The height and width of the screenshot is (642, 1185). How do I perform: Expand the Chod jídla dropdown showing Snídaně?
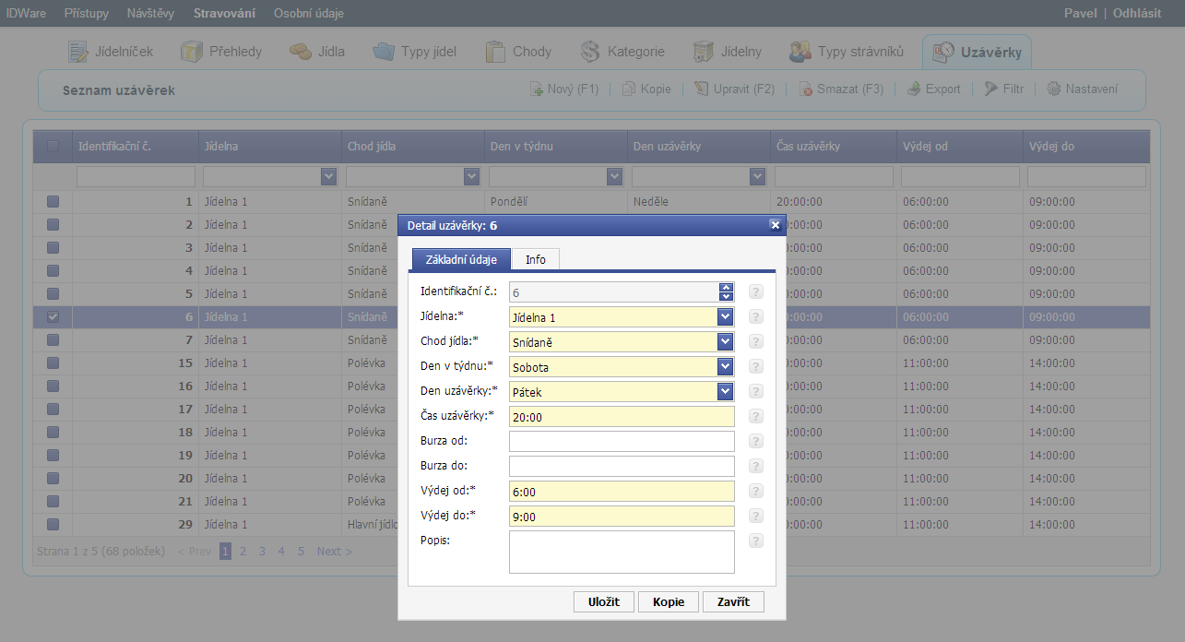726,342
